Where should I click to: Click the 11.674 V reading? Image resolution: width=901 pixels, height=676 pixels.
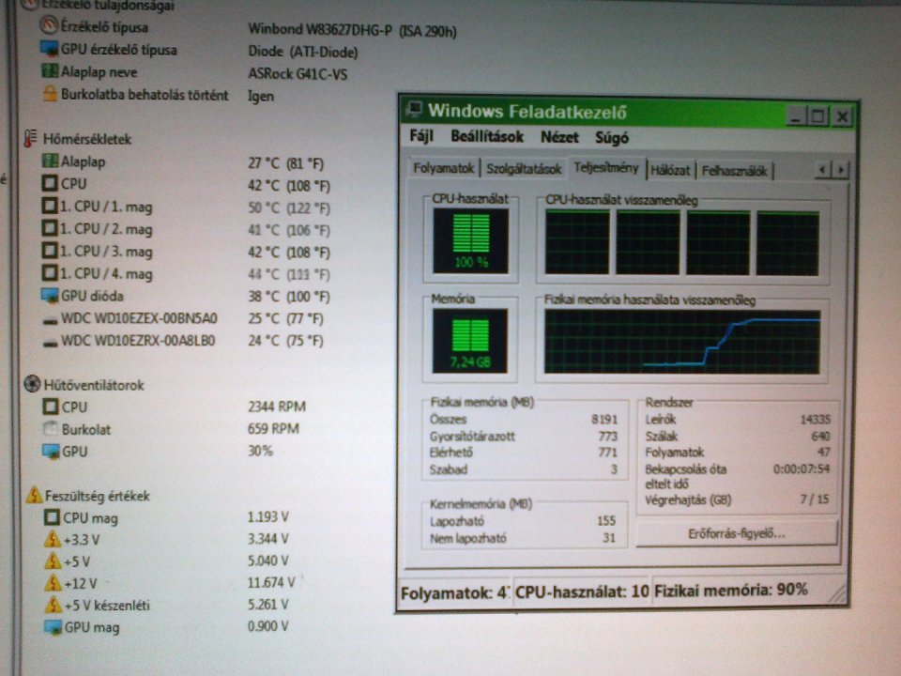[x=271, y=582]
